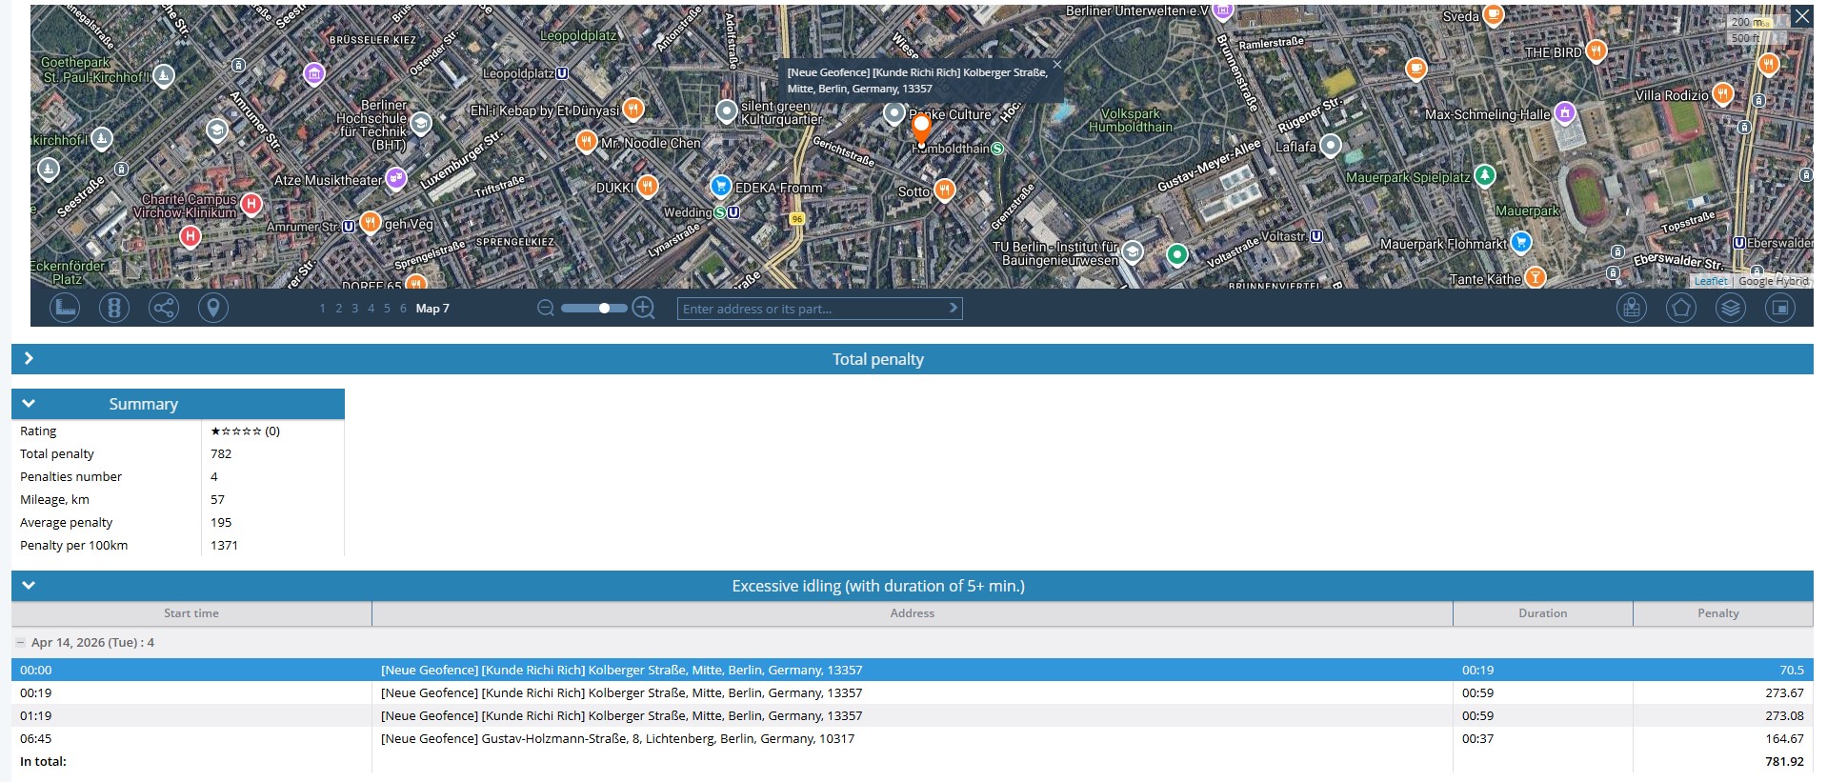Click the Leaflet attribution link
Image resolution: width=1827 pixels, height=782 pixels.
coord(1710,281)
